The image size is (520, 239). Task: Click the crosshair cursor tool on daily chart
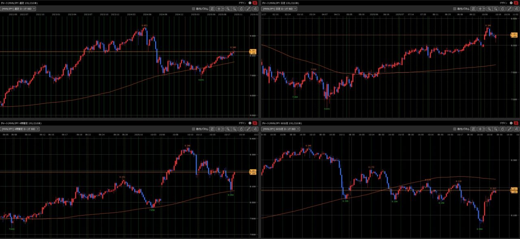pyautogui.click(x=480, y=9)
